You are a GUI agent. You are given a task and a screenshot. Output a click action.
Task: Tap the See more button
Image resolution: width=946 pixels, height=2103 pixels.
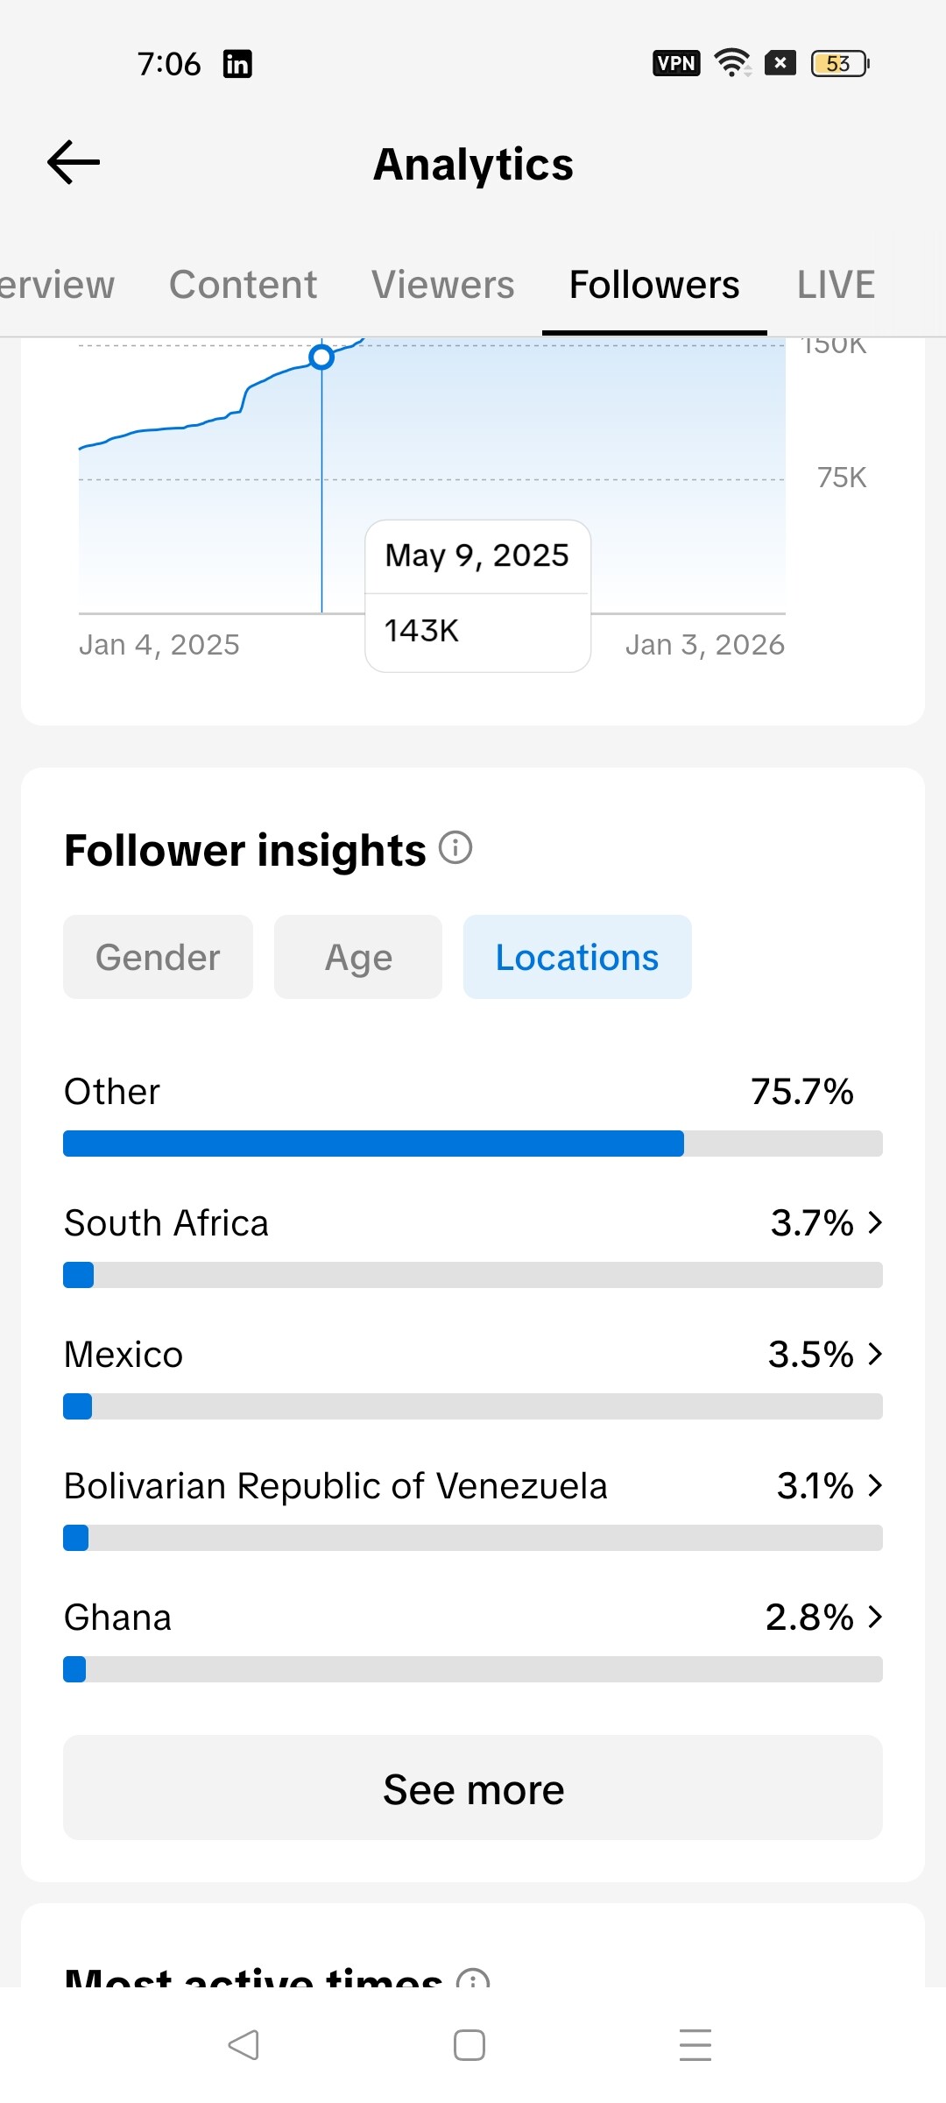coord(473,1788)
